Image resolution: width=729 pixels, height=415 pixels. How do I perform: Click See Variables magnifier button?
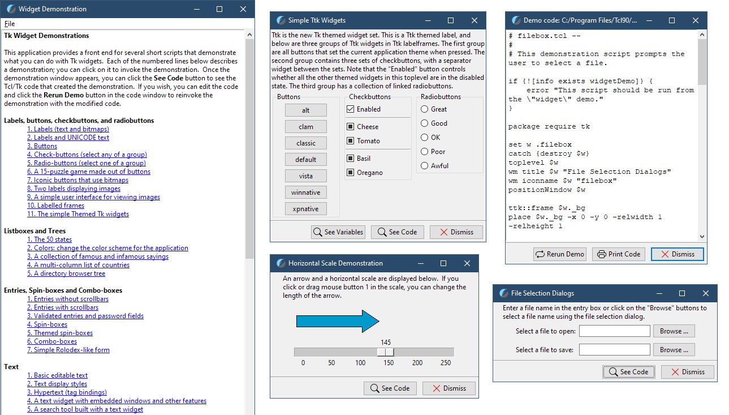tap(338, 232)
